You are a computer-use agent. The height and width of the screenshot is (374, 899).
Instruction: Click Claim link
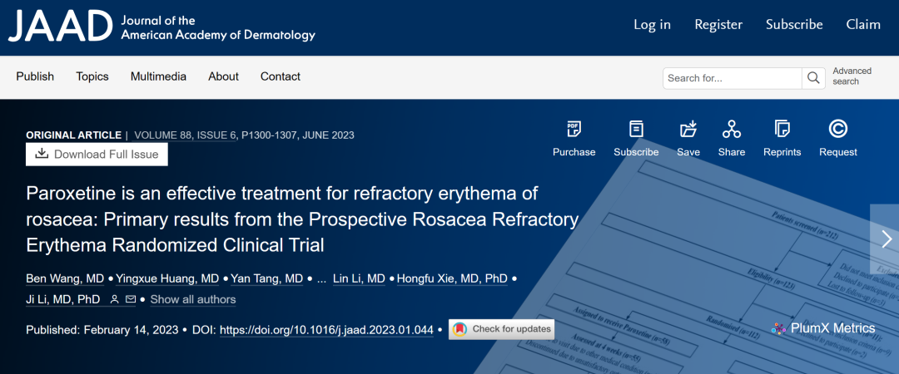tap(863, 25)
